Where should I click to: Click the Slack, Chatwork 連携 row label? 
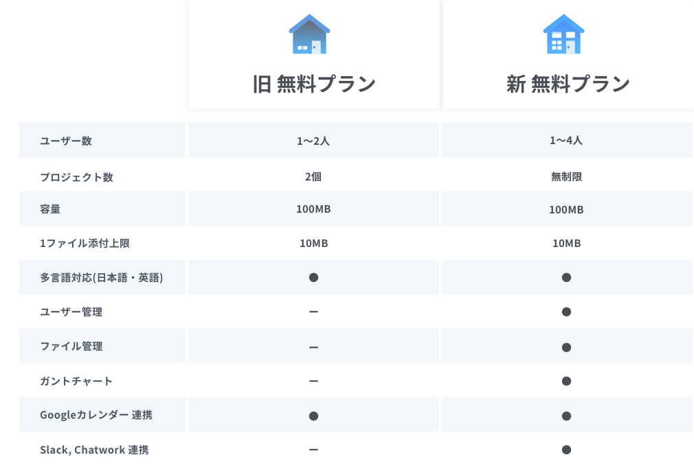coord(94,450)
